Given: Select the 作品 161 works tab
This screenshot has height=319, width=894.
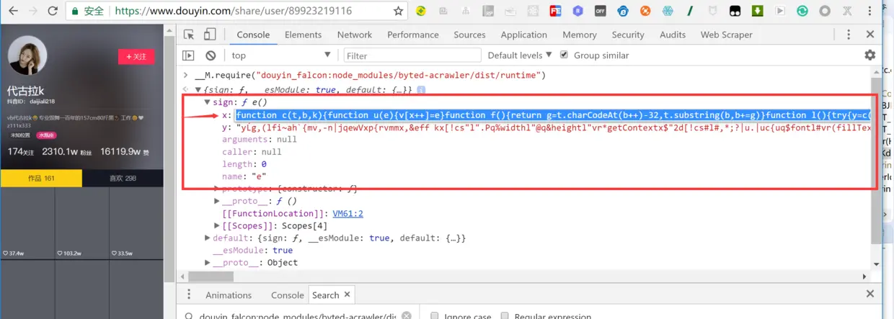Looking at the screenshot, I should [x=41, y=178].
